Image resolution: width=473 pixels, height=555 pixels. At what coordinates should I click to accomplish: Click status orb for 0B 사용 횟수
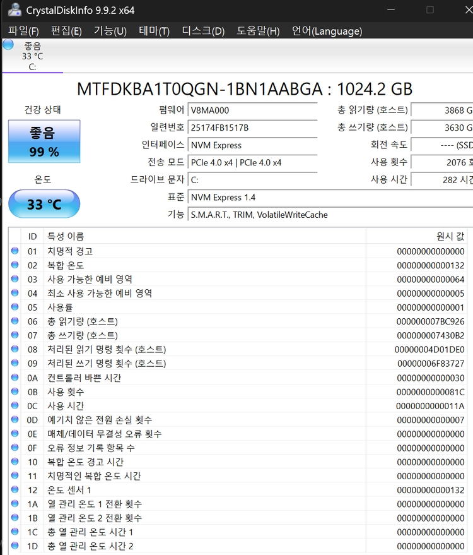tap(15, 391)
